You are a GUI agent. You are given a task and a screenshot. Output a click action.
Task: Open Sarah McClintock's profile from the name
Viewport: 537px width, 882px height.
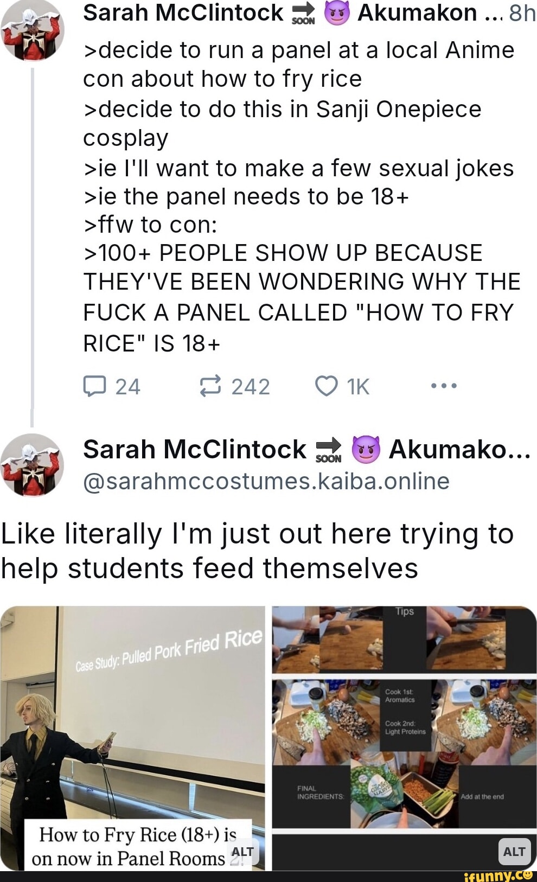[x=181, y=12]
